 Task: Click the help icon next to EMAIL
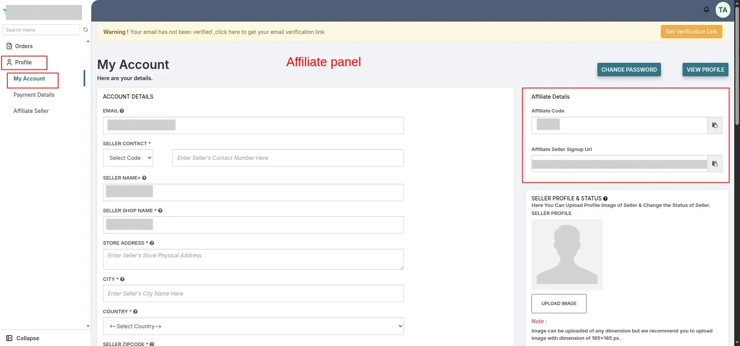click(122, 111)
